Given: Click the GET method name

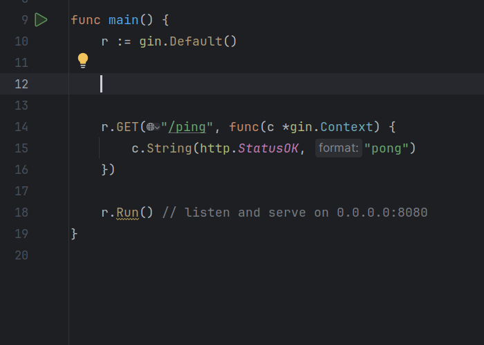Looking at the screenshot, I should click(127, 127).
